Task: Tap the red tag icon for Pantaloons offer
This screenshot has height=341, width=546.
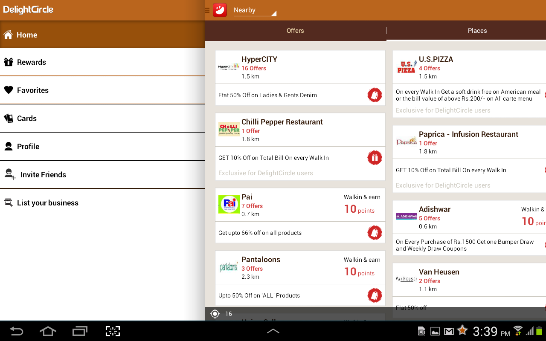Action: [375, 295]
